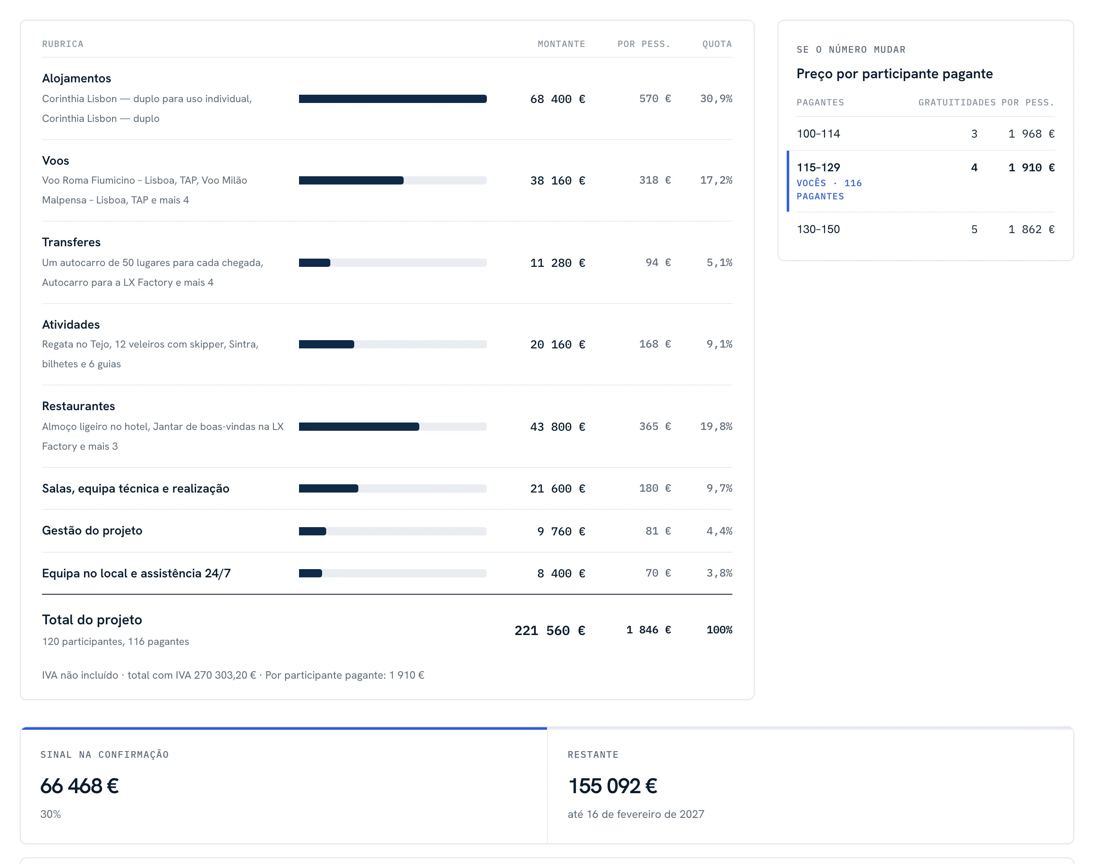This screenshot has height=864, width=1094.
Task: Select the Alojamentos budget row
Action: pos(387,99)
